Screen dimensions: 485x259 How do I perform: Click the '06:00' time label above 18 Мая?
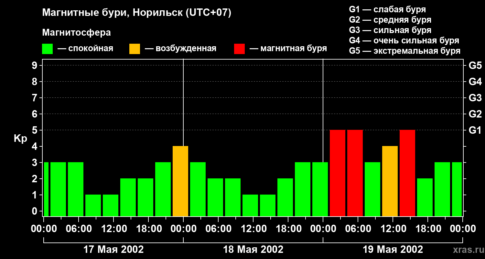218,229
